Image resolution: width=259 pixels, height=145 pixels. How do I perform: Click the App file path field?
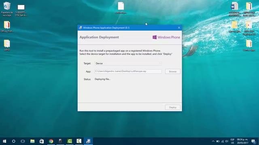coord(128,71)
